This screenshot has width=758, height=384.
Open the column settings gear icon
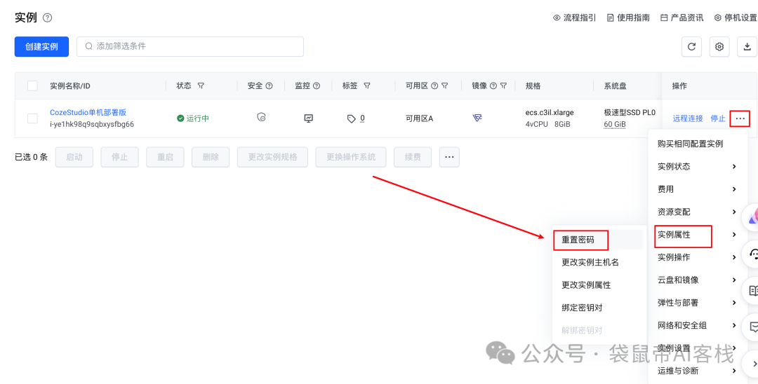[719, 47]
